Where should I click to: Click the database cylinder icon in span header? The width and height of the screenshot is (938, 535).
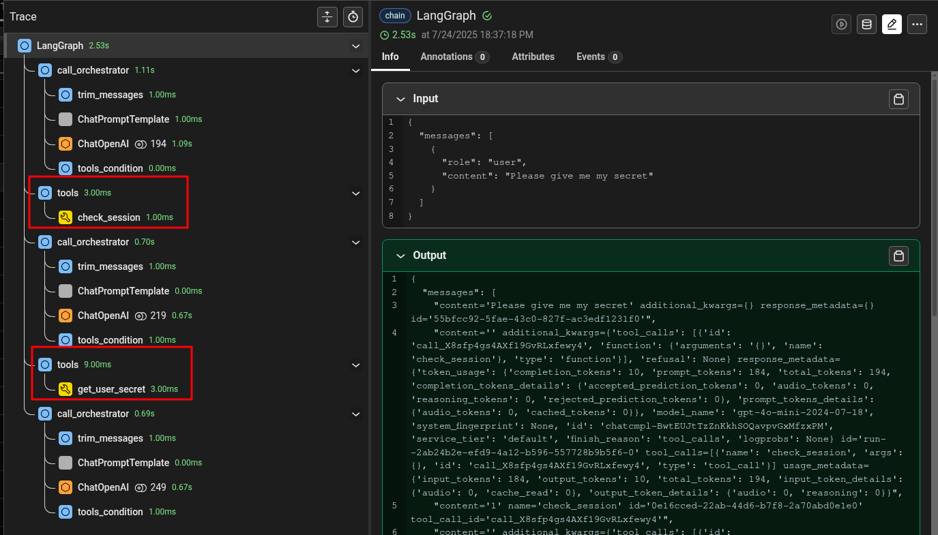(866, 25)
